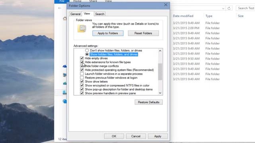Screen dimensions: 255x143
Task: Toggle Show pop-up description for folder and desktop items
Action: click(82, 89)
